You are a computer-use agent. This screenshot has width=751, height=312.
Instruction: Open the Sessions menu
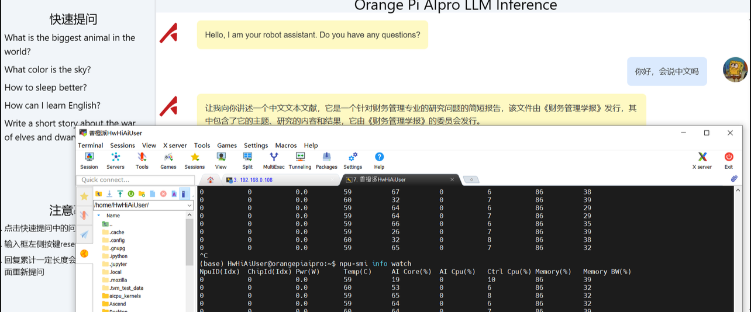pyautogui.click(x=122, y=145)
